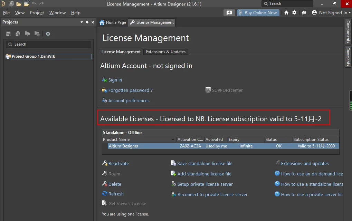The height and width of the screenshot is (221, 352).
Task: Click the Reactivate license key icon
Action: [x=105, y=163]
